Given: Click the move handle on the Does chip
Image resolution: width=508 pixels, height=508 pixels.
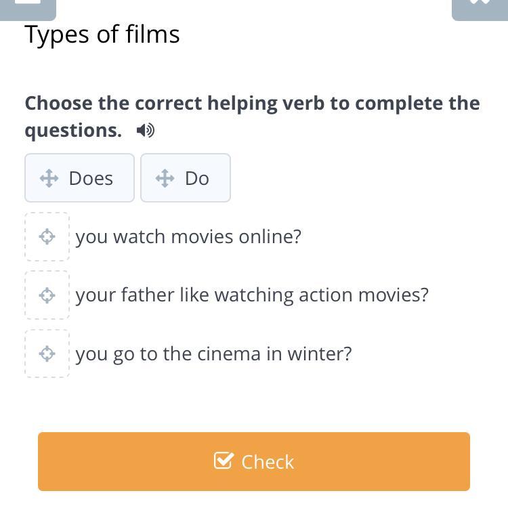Looking at the screenshot, I should (x=49, y=178).
